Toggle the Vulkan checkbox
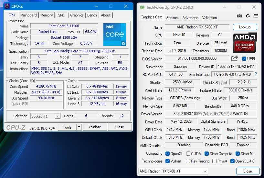Screen dimensions: 264x178 (167, 161)
